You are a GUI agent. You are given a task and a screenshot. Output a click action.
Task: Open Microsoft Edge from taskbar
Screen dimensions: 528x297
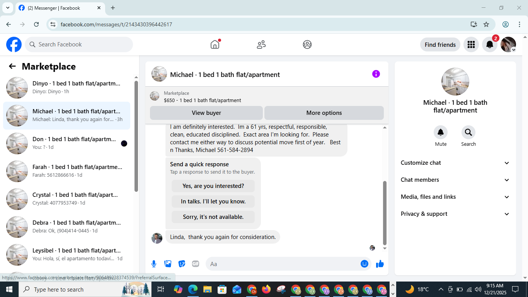192,289
